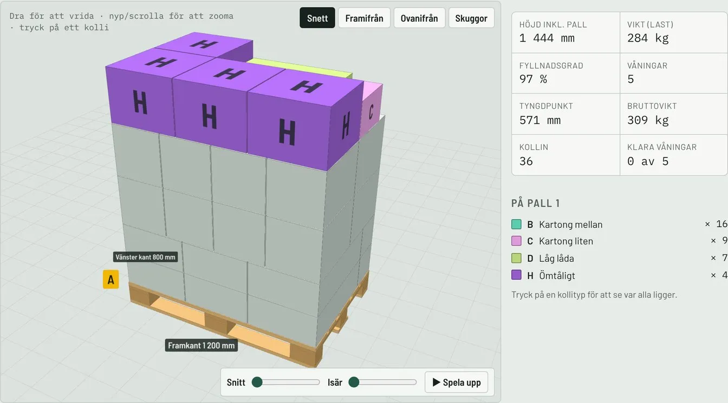Click the Kollin 36 stat card
728x403 pixels.
point(565,155)
